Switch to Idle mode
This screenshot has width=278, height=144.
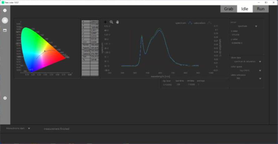click(245, 9)
